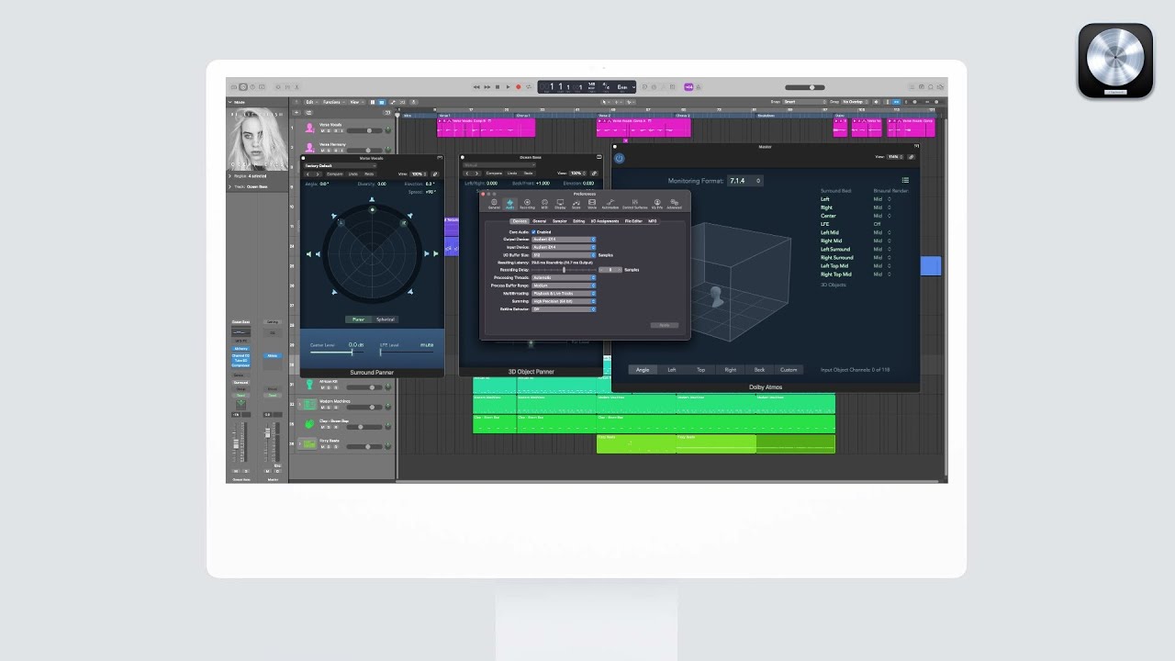Select Audio preferences icon
This screenshot has width=1175, height=661.
pos(509,204)
